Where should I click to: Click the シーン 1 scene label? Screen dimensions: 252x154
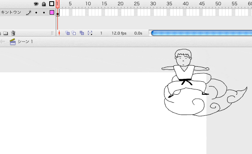click(x=25, y=42)
